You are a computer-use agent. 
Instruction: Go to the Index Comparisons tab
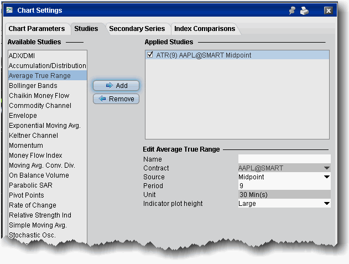[205, 29]
